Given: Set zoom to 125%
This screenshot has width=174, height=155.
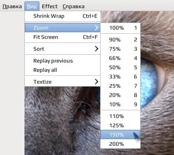Looking at the screenshot, I should (121, 125).
